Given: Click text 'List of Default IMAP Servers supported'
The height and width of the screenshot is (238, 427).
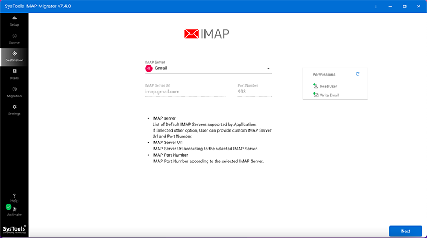Looking at the screenshot, I should (189, 125).
